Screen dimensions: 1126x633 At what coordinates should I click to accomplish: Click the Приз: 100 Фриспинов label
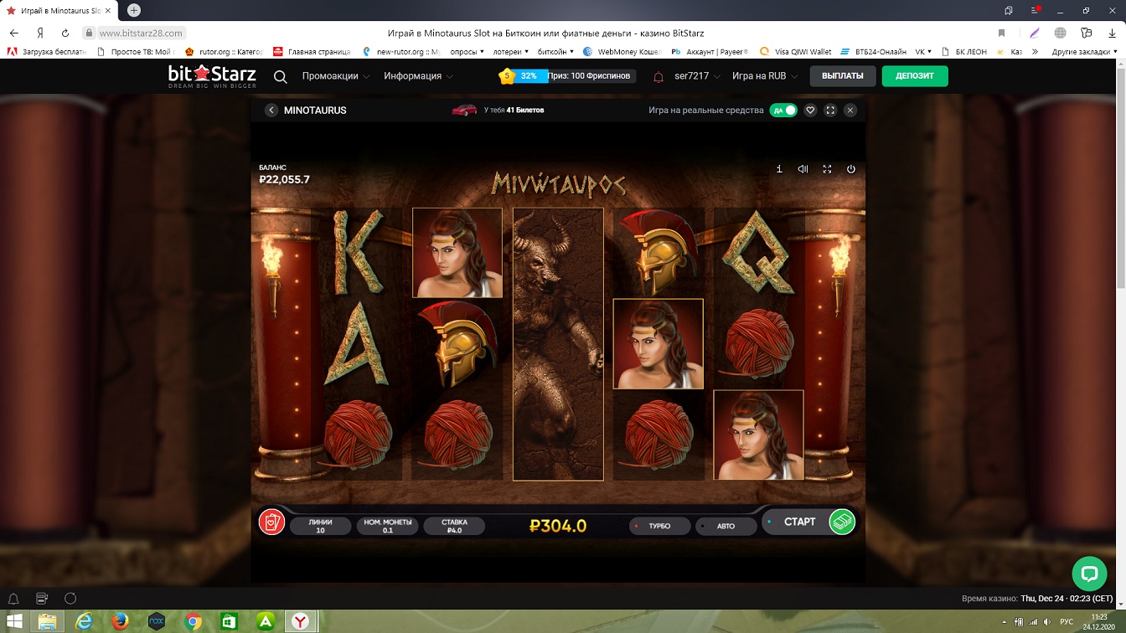pyautogui.click(x=589, y=76)
